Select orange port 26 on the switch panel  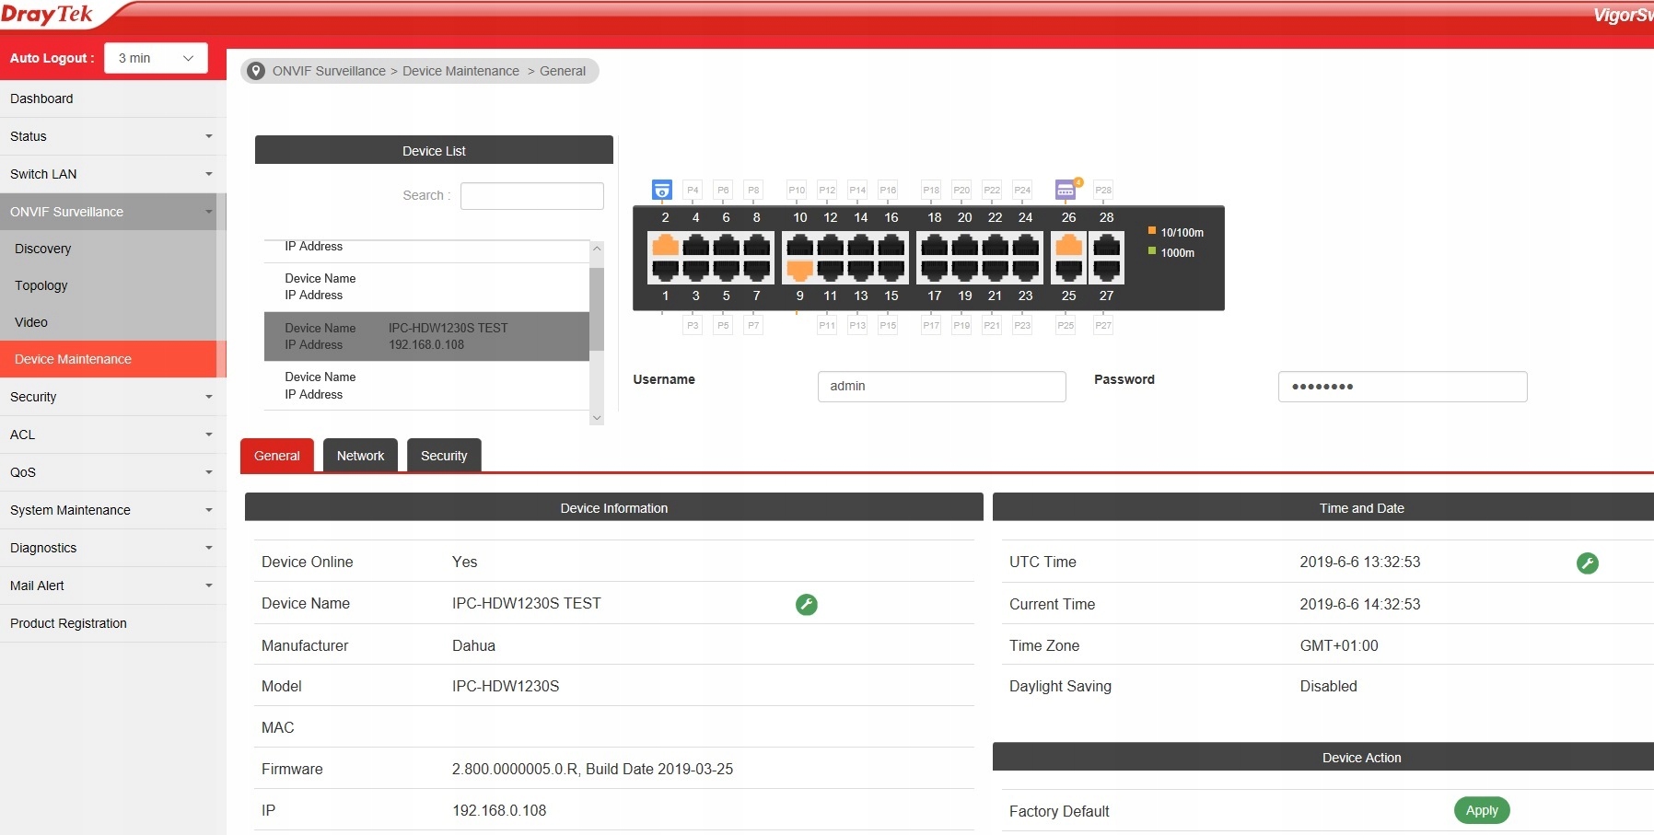pos(1068,245)
